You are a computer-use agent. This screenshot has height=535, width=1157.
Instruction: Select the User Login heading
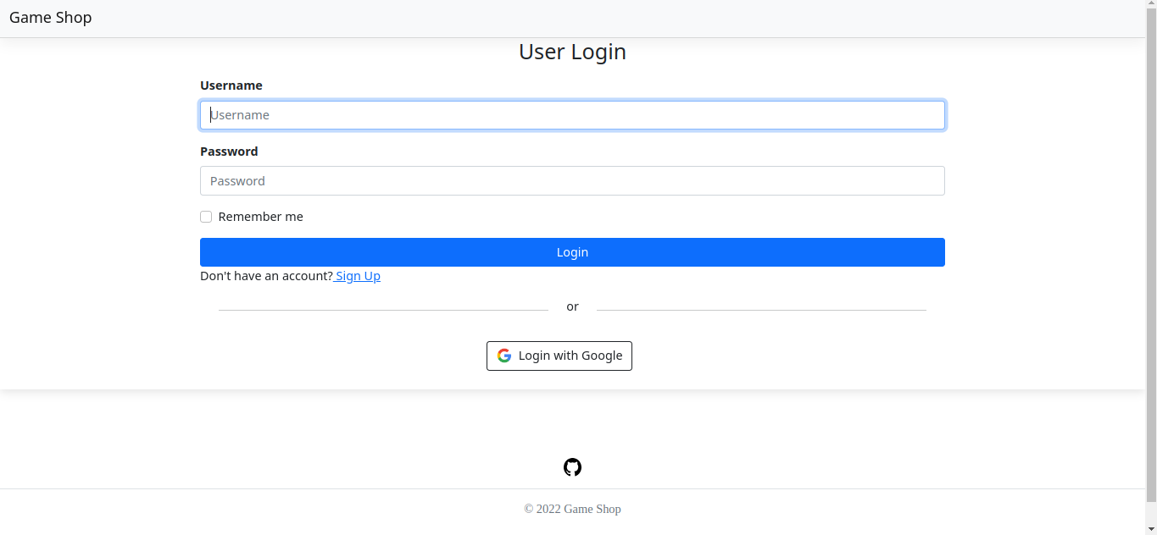click(x=572, y=52)
